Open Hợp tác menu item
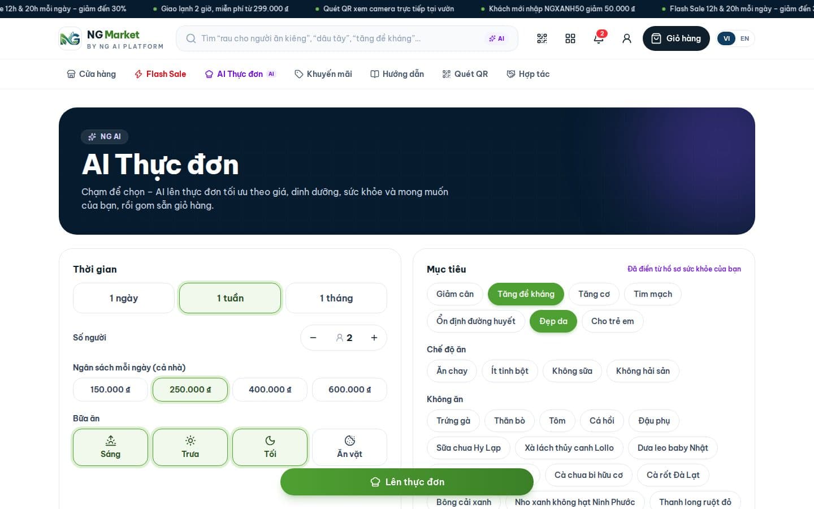The image size is (814, 509). tap(529, 74)
